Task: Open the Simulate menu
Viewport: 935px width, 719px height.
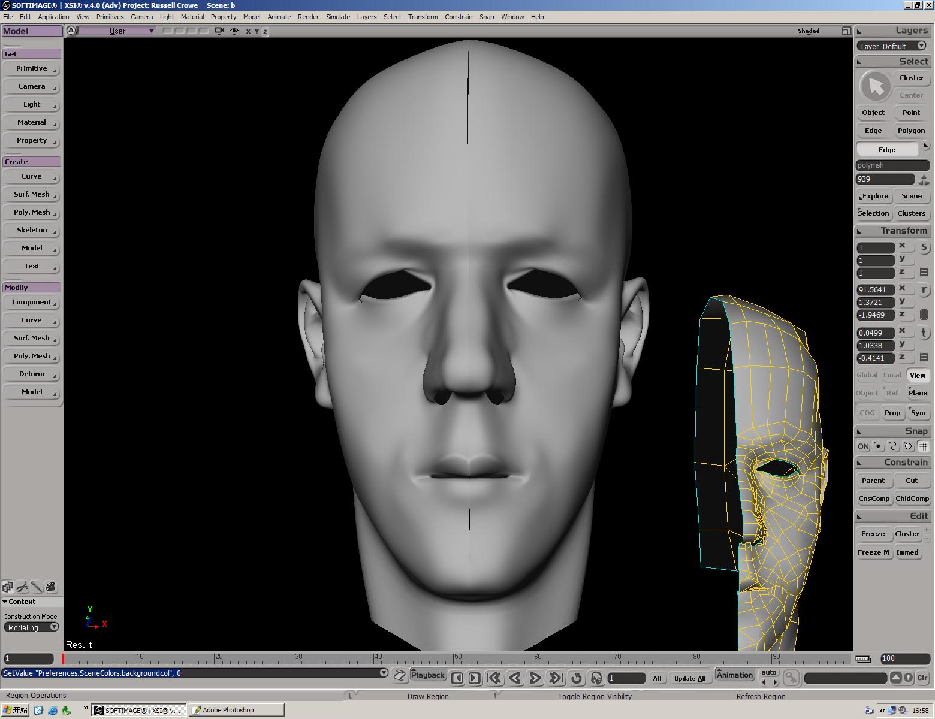Action: click(338, 17)
